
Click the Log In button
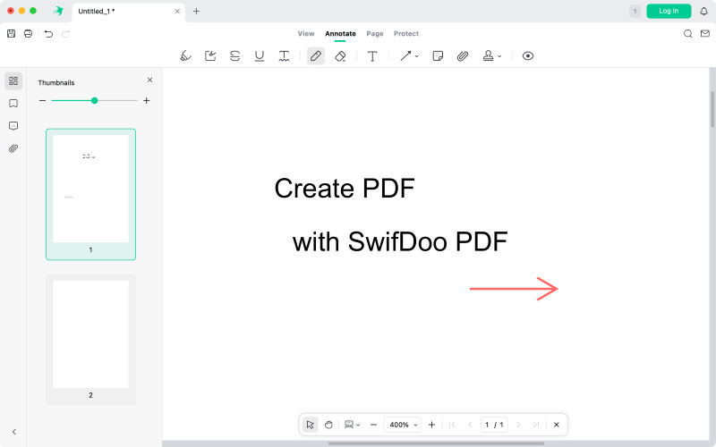click(x=669, y=11)
